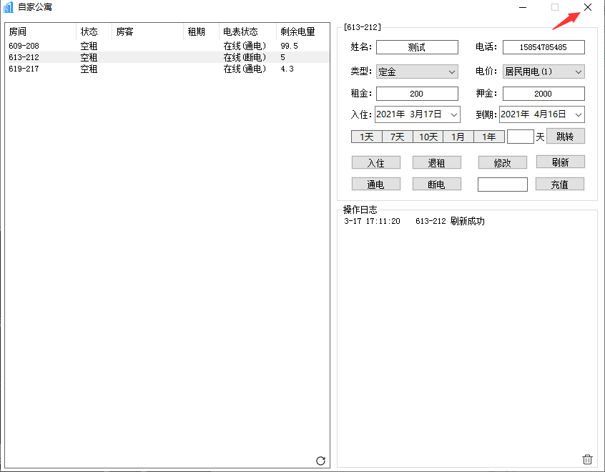Click 在线(通电) status of room 609-208
Screen dimensions: 605x472
click(x=245, y=46)
